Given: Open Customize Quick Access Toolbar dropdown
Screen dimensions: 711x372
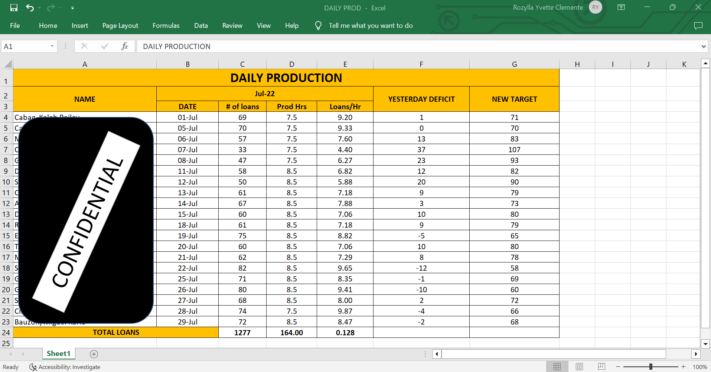Looking at the screenshot, I should coord(72,8).
